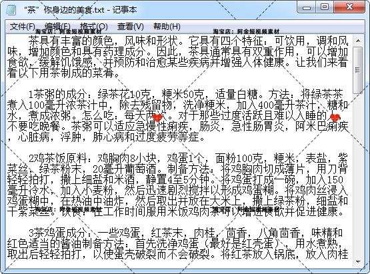Click the scrollbar track below the thumb
Image resolution: width=370 pixels, height=274 pixels.
pos(358,175)
